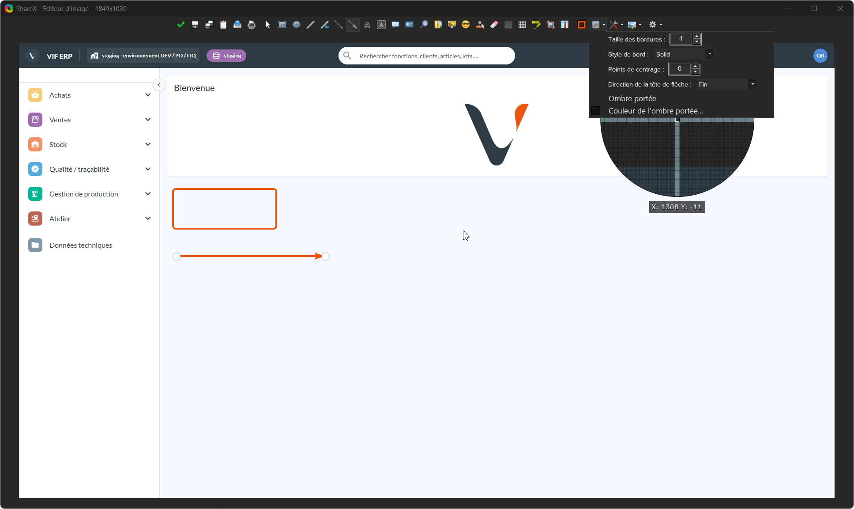The image size is (854, 509).
Task: Choose the Arrow drawing tool
Action: pyautogui.click(x=353, y=25)
